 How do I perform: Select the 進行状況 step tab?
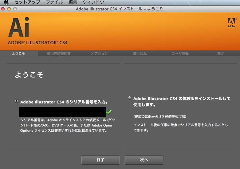[140, 53]
